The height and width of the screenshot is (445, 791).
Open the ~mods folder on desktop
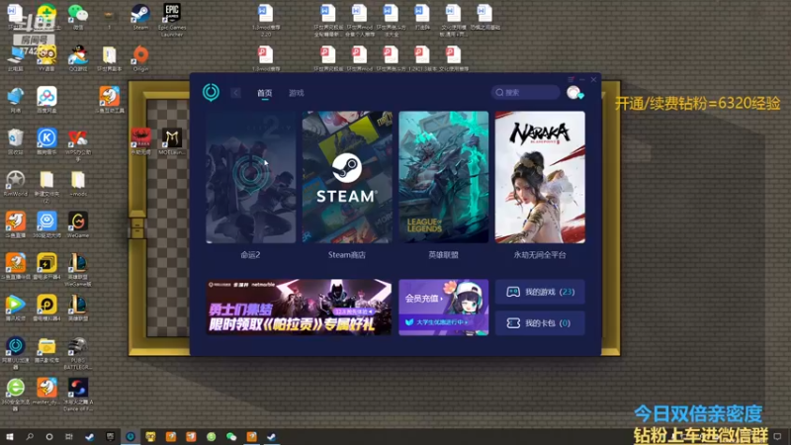[78, 183]
